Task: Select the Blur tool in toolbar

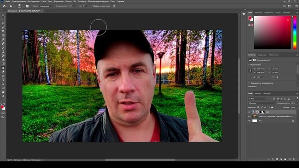Action: tap(3, 68)
